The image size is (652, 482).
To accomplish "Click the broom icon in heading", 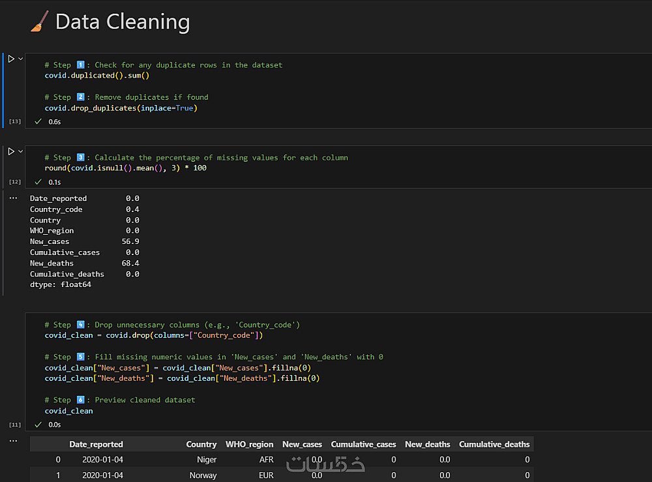I will (x=39, y=22).
